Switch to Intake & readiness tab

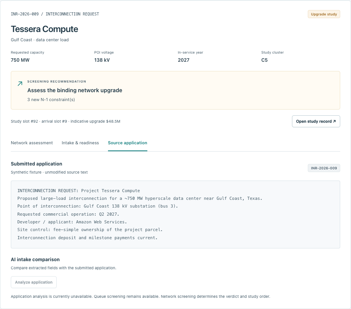coord(80,143)
